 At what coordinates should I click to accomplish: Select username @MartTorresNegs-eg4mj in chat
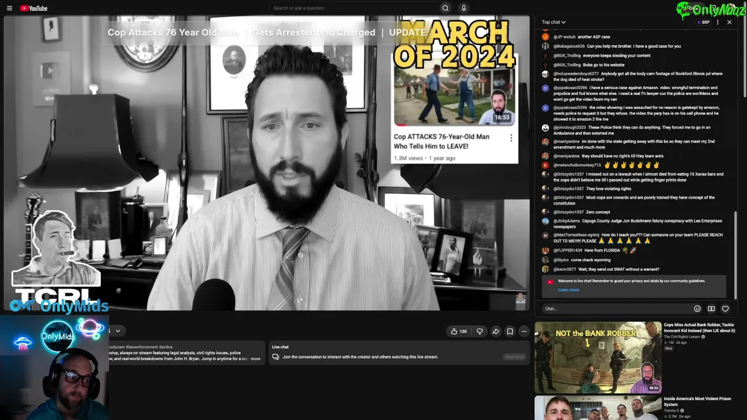576,235
